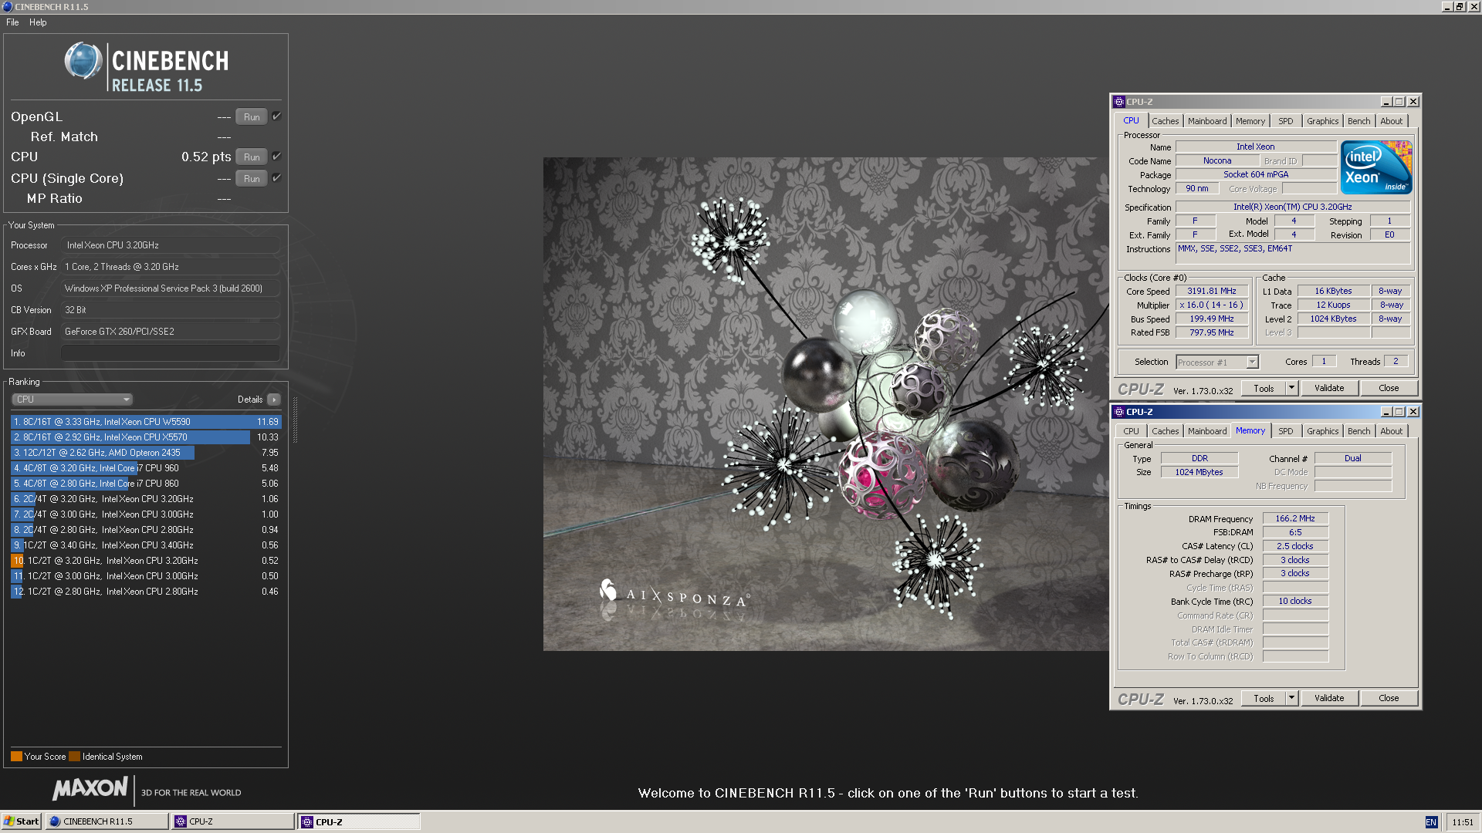1482x833 pixels.
Task: Open Caches tab in upper CPU-Z
Action: pos(1165,121)
